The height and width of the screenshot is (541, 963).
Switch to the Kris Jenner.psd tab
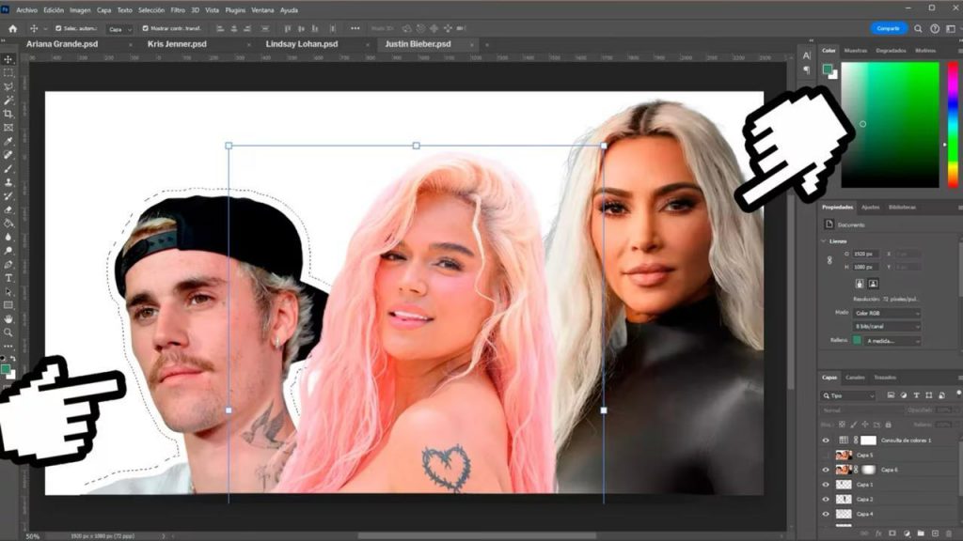pyautogui.click(x=177, y=44)
